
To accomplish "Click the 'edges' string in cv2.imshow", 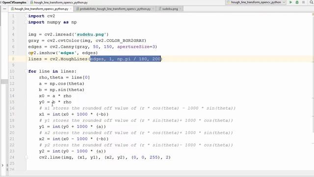I will (67, 53).
